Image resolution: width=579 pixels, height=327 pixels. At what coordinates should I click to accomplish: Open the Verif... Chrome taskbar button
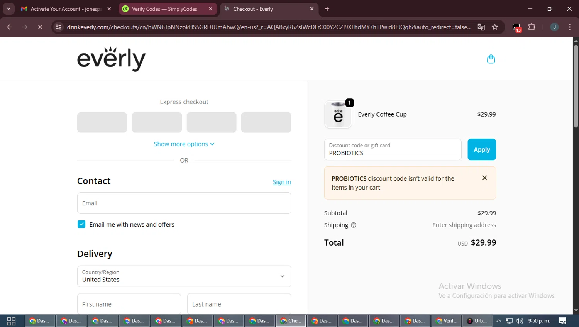[x=447, y=321]
